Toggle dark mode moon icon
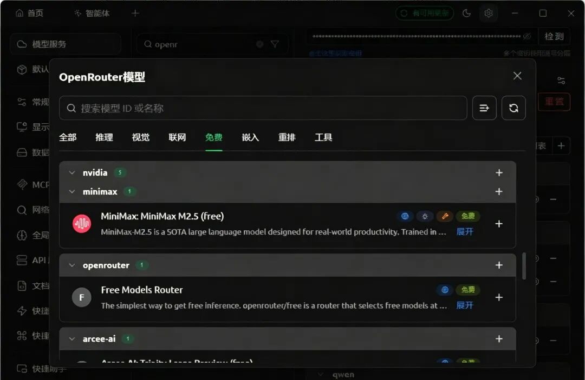The width and height of the screenshot is (585, 380). pyautogui.click(x=466, y=14)
